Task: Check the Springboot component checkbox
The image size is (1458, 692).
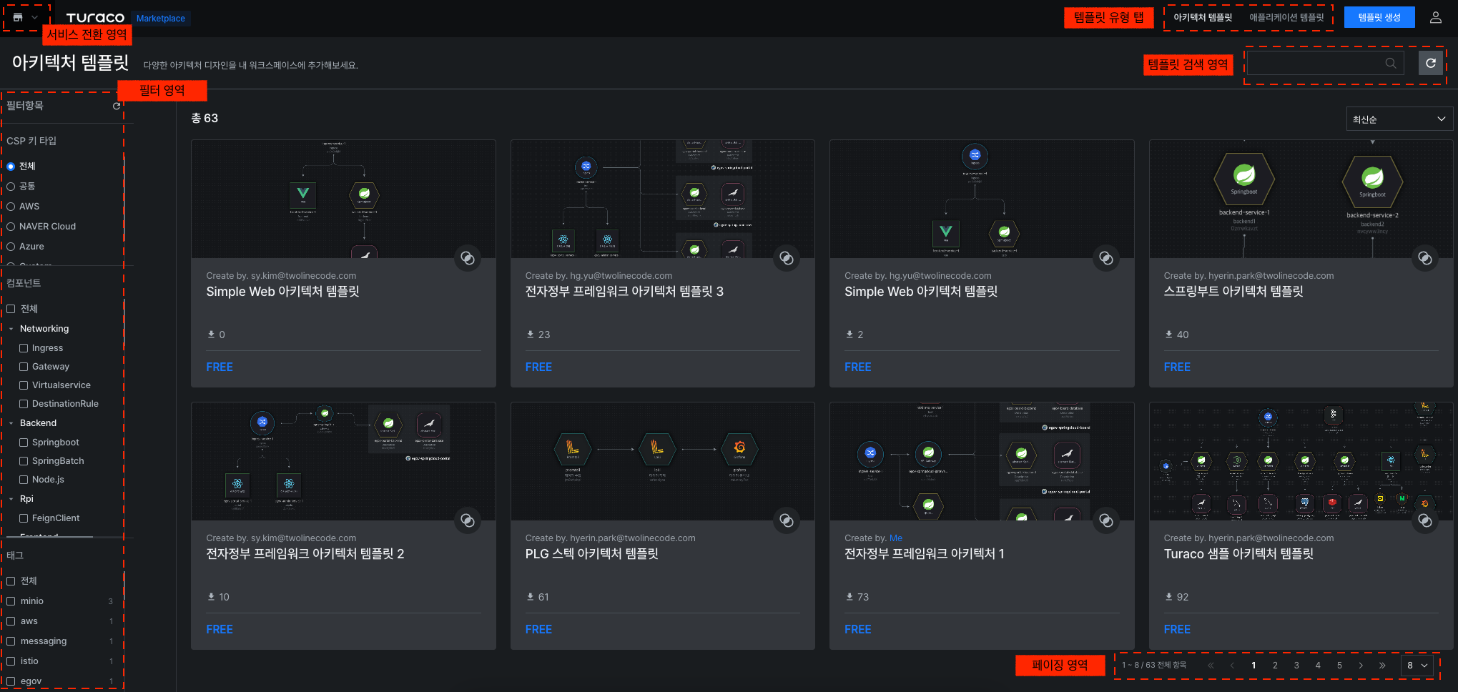Action: click(24, 442)
